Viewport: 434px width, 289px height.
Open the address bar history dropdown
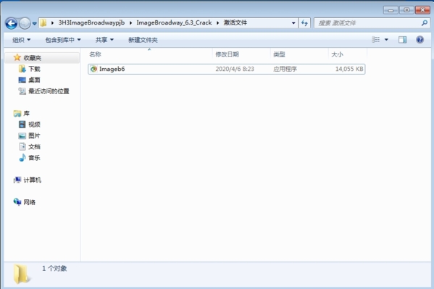(x=293, y=23)
